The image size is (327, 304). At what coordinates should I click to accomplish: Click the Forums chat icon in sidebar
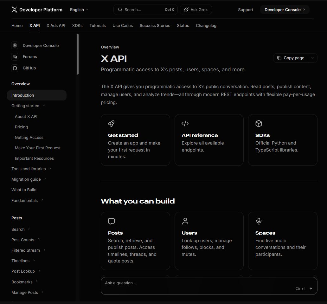[15, 56]
